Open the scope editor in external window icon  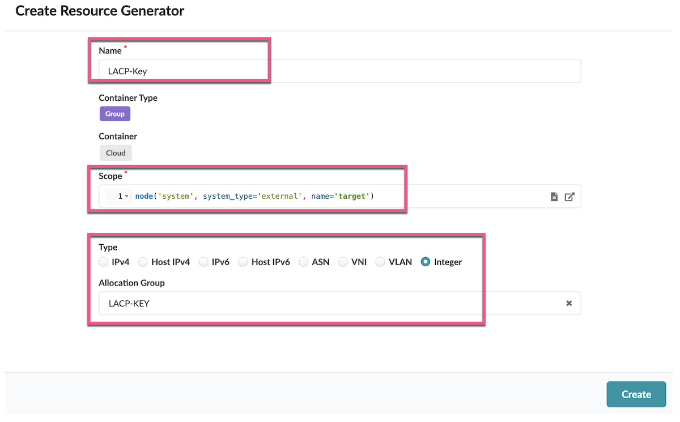tap(569, 197)
